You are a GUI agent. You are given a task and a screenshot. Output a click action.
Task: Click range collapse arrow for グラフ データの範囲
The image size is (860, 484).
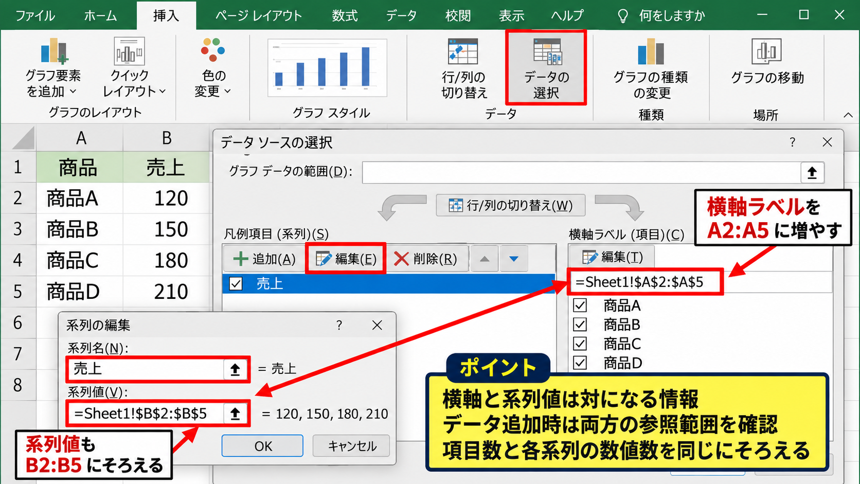tap(812, 172)
